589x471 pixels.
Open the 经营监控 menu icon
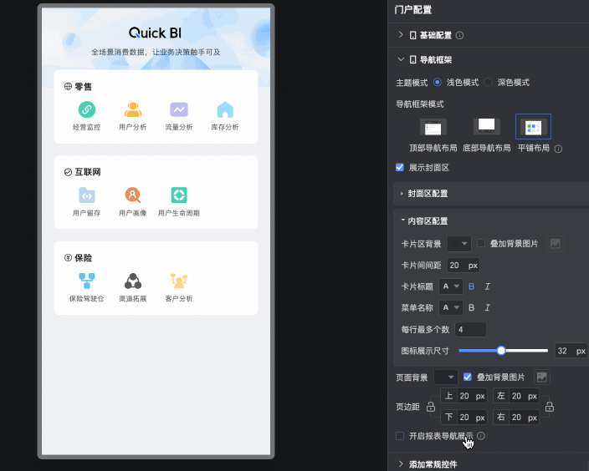point(87,109)
